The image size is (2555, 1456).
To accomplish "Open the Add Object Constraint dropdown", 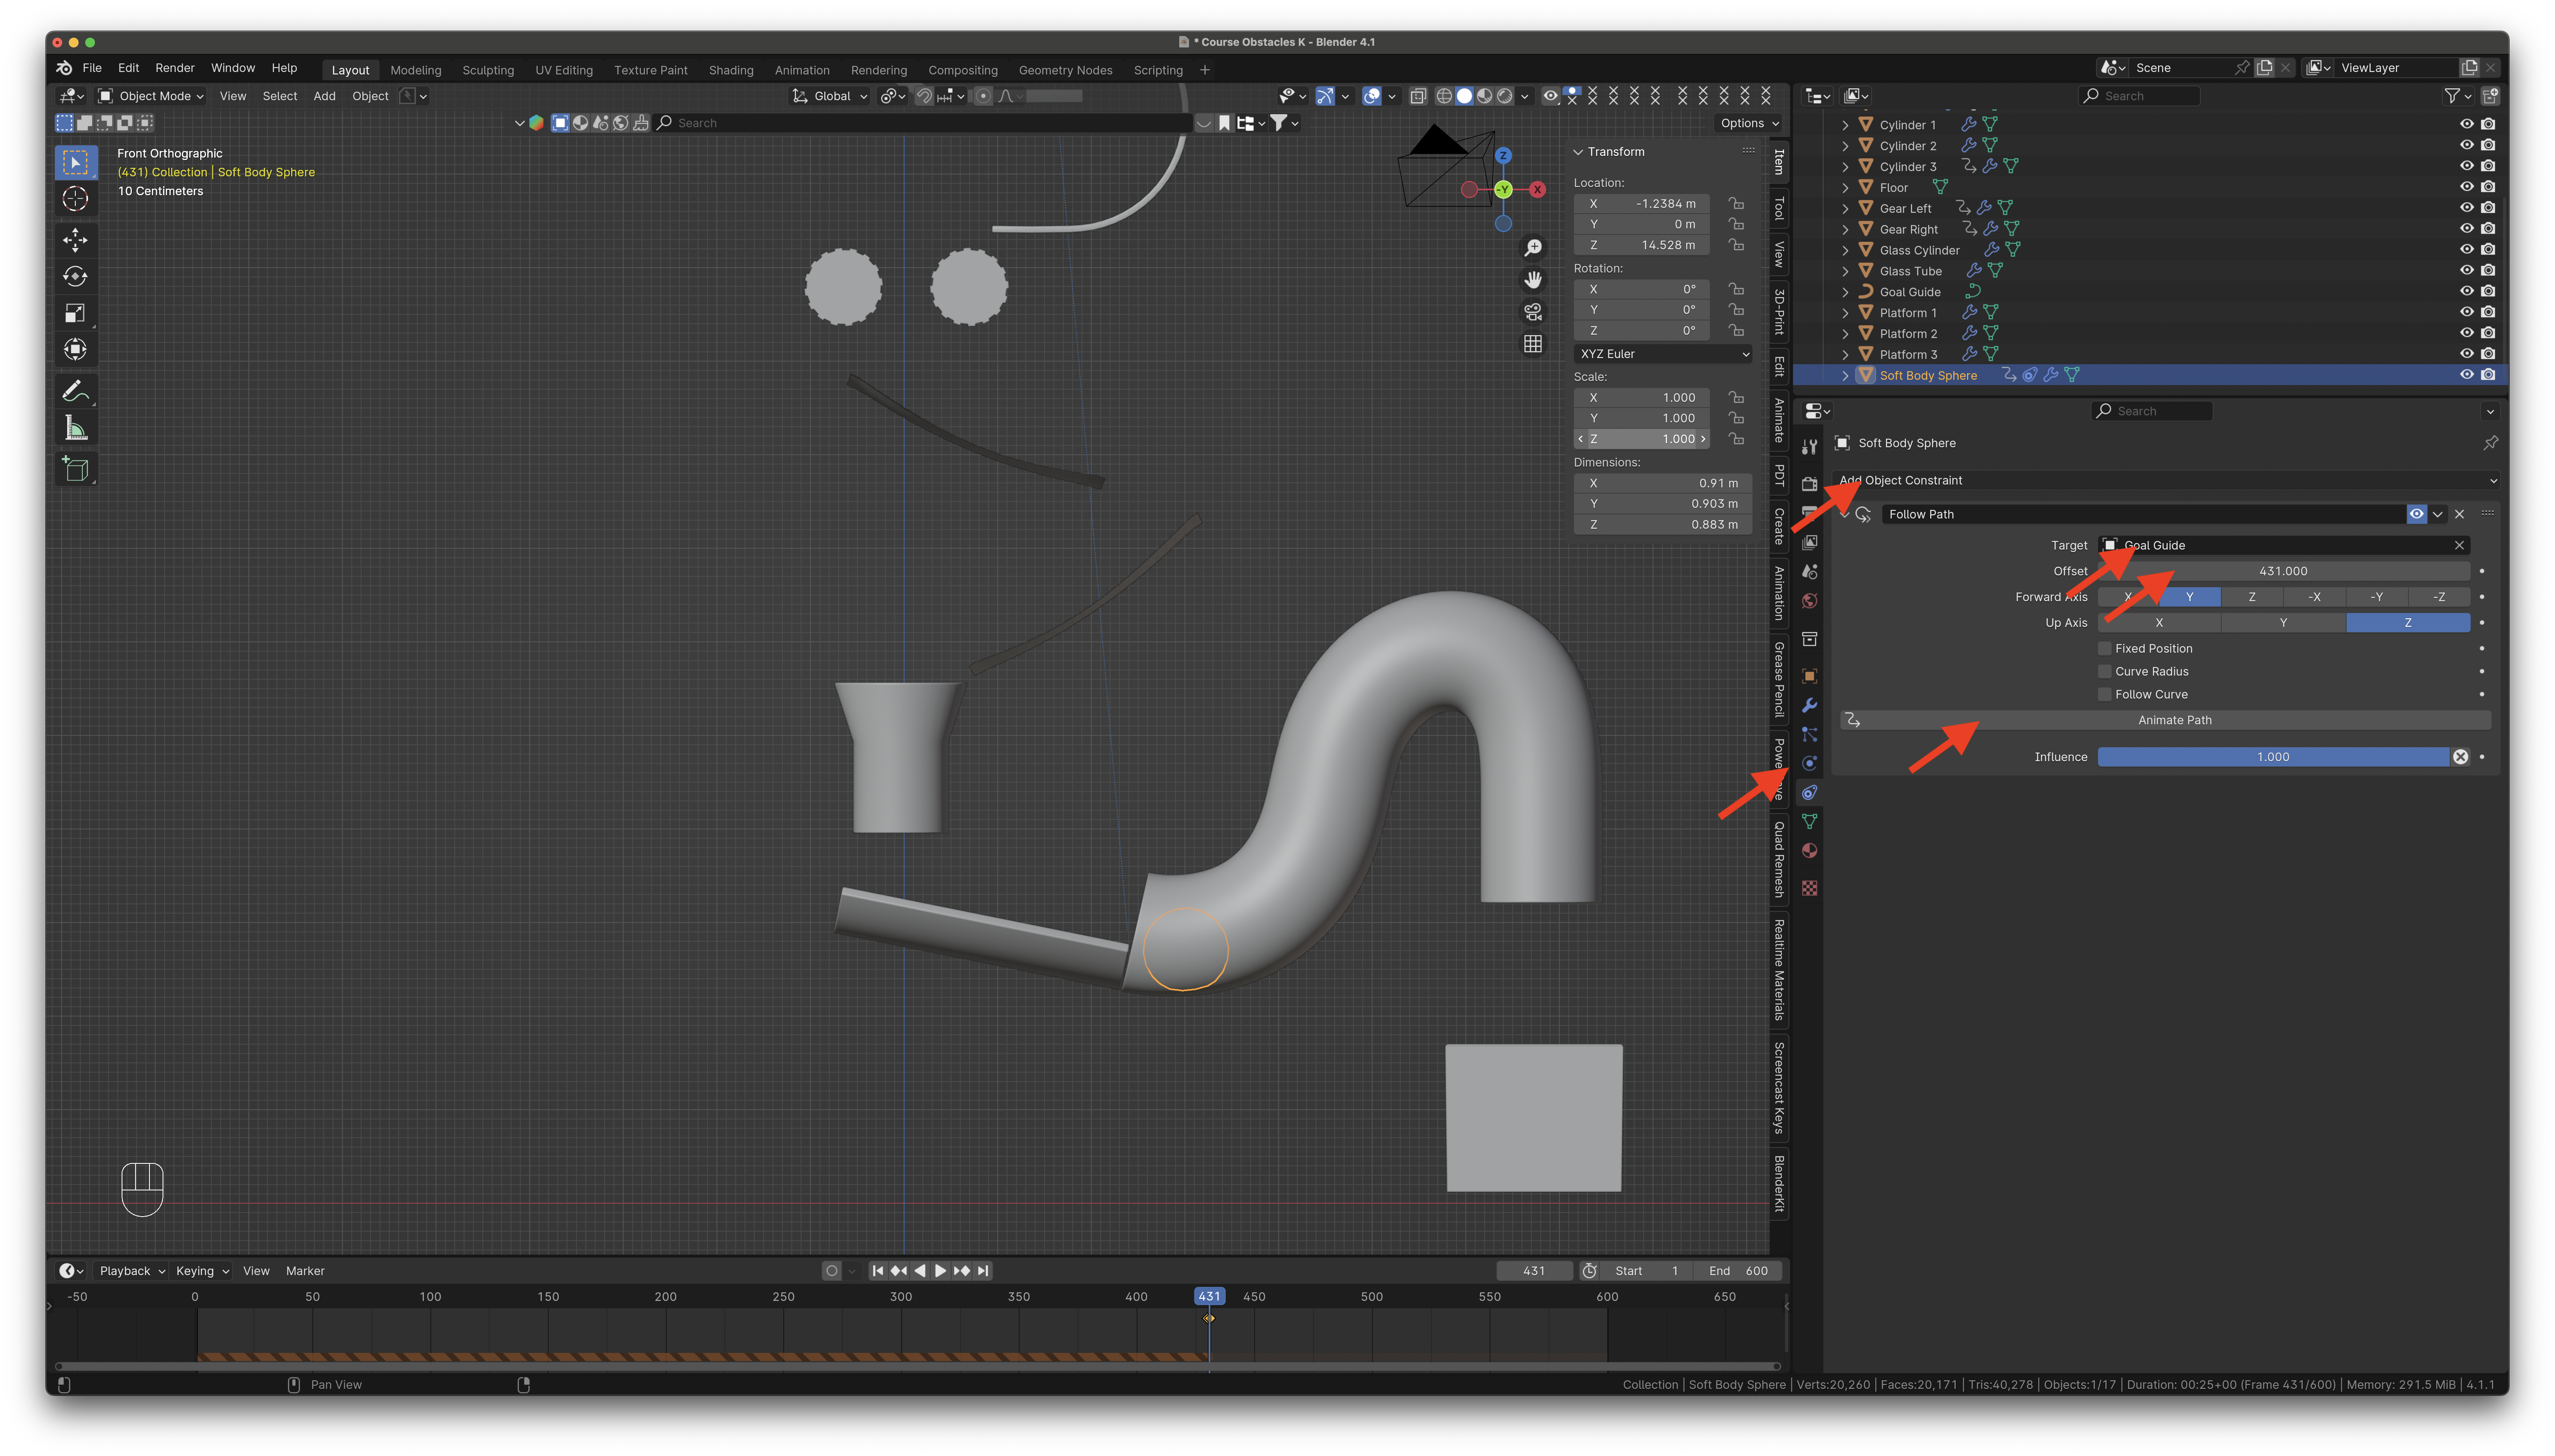I will coord(2167,480).
